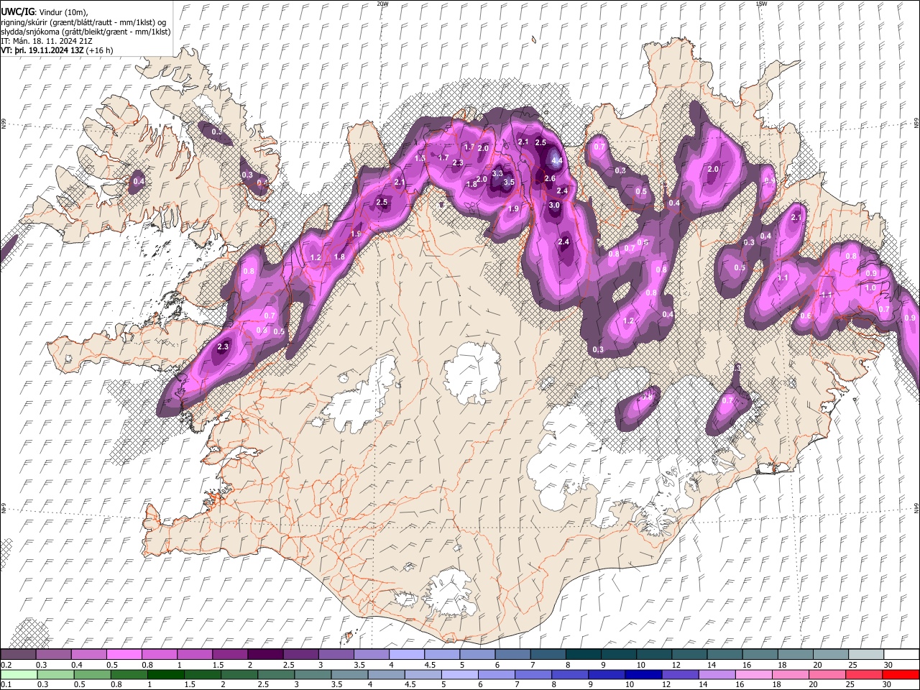The image size is (920, 690).
Task: Click the 'VT: þri. 19.11.2024 13Z (+16 h)' line
Action: pos(57,50)
